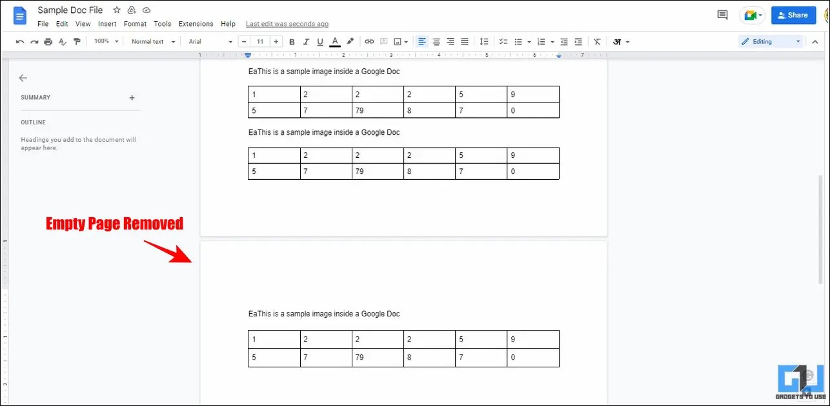This screenshot has height=406, width=830.
Task: Click the Undo arrow in the toolbar
Action: pyautogui.click(x=20, y=41)
